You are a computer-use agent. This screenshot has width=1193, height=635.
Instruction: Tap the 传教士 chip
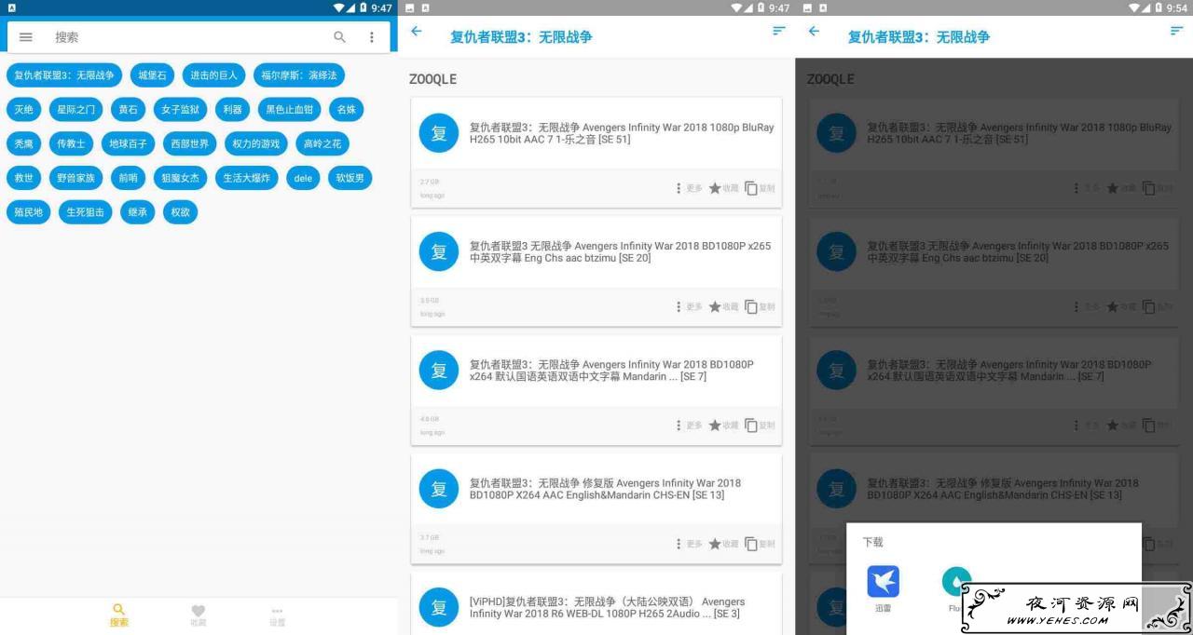[71, 144]
